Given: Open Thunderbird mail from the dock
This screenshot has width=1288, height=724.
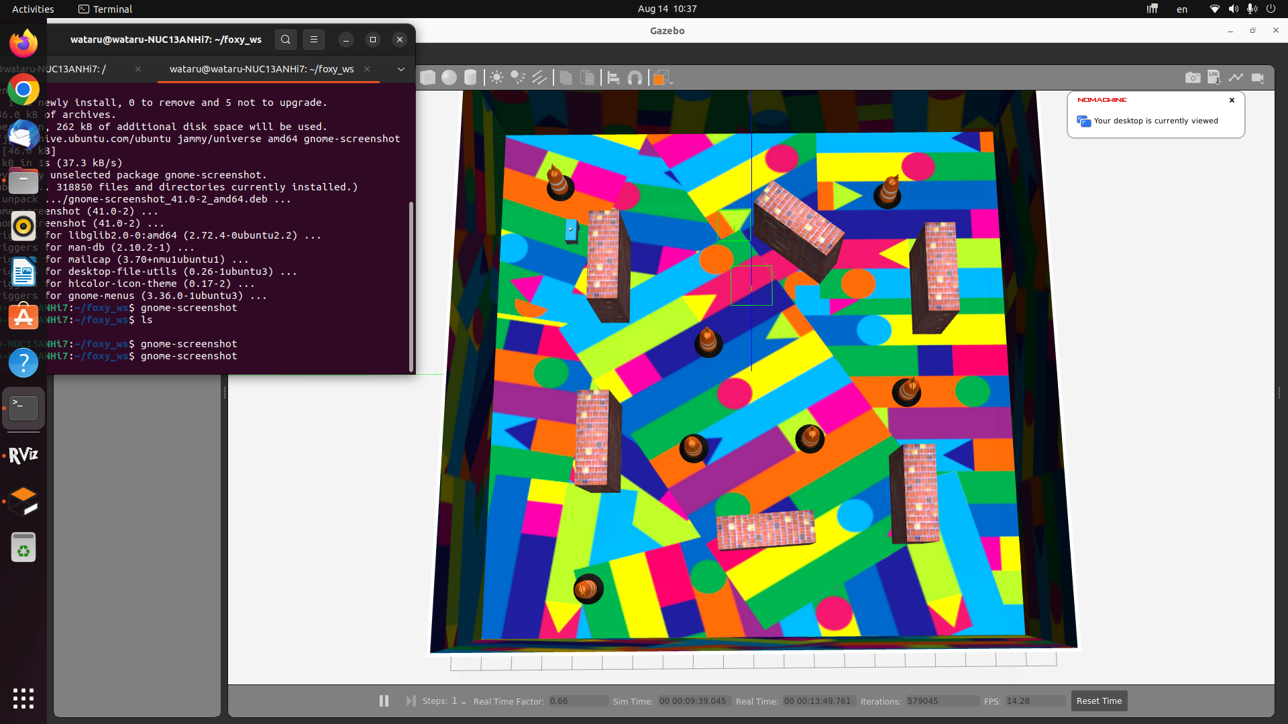Looking at the screenshot, I should (x=23, y=135).
